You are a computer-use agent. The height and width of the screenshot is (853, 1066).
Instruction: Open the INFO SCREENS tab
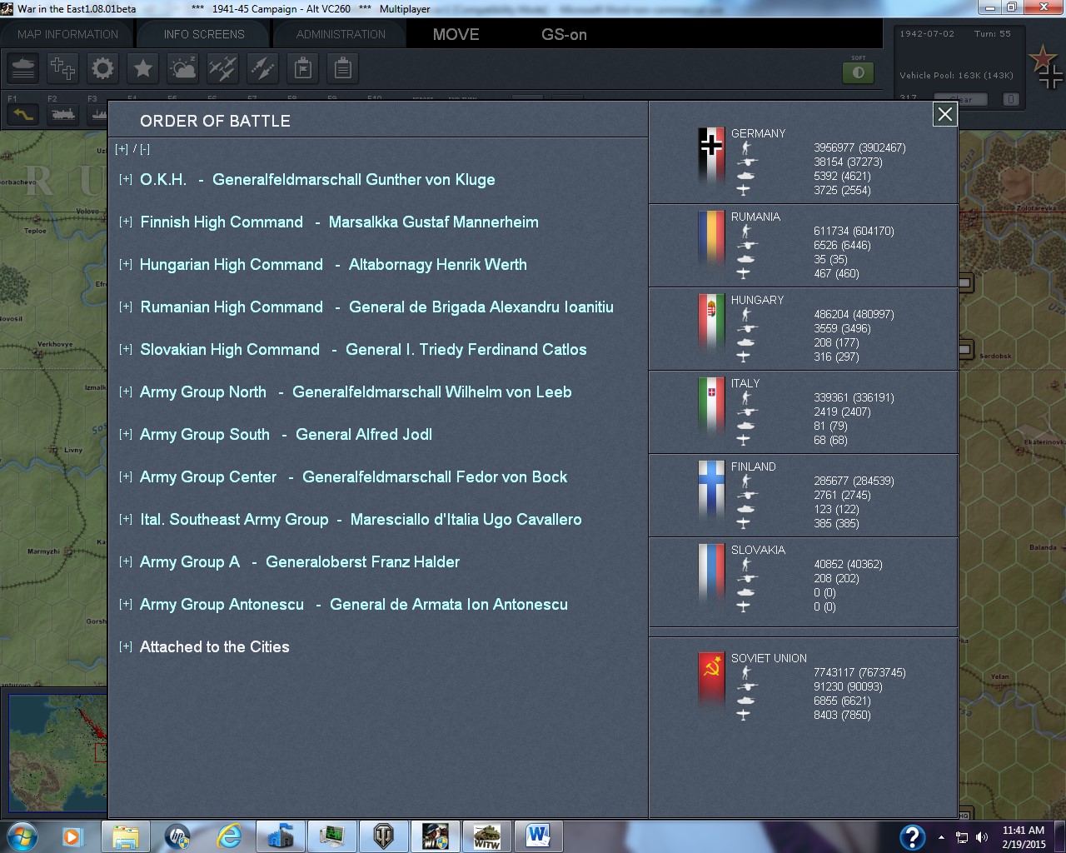click(x=204, y=34)
